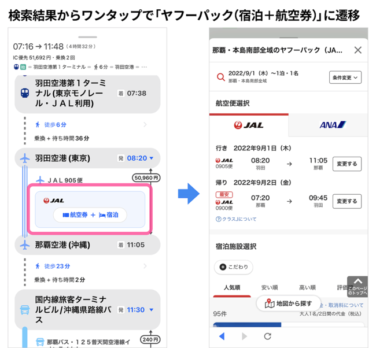The width and height of the screenshot is (376, 348).
Task: Sort hotels by 安い順
Action: click(x=270, y=287)
